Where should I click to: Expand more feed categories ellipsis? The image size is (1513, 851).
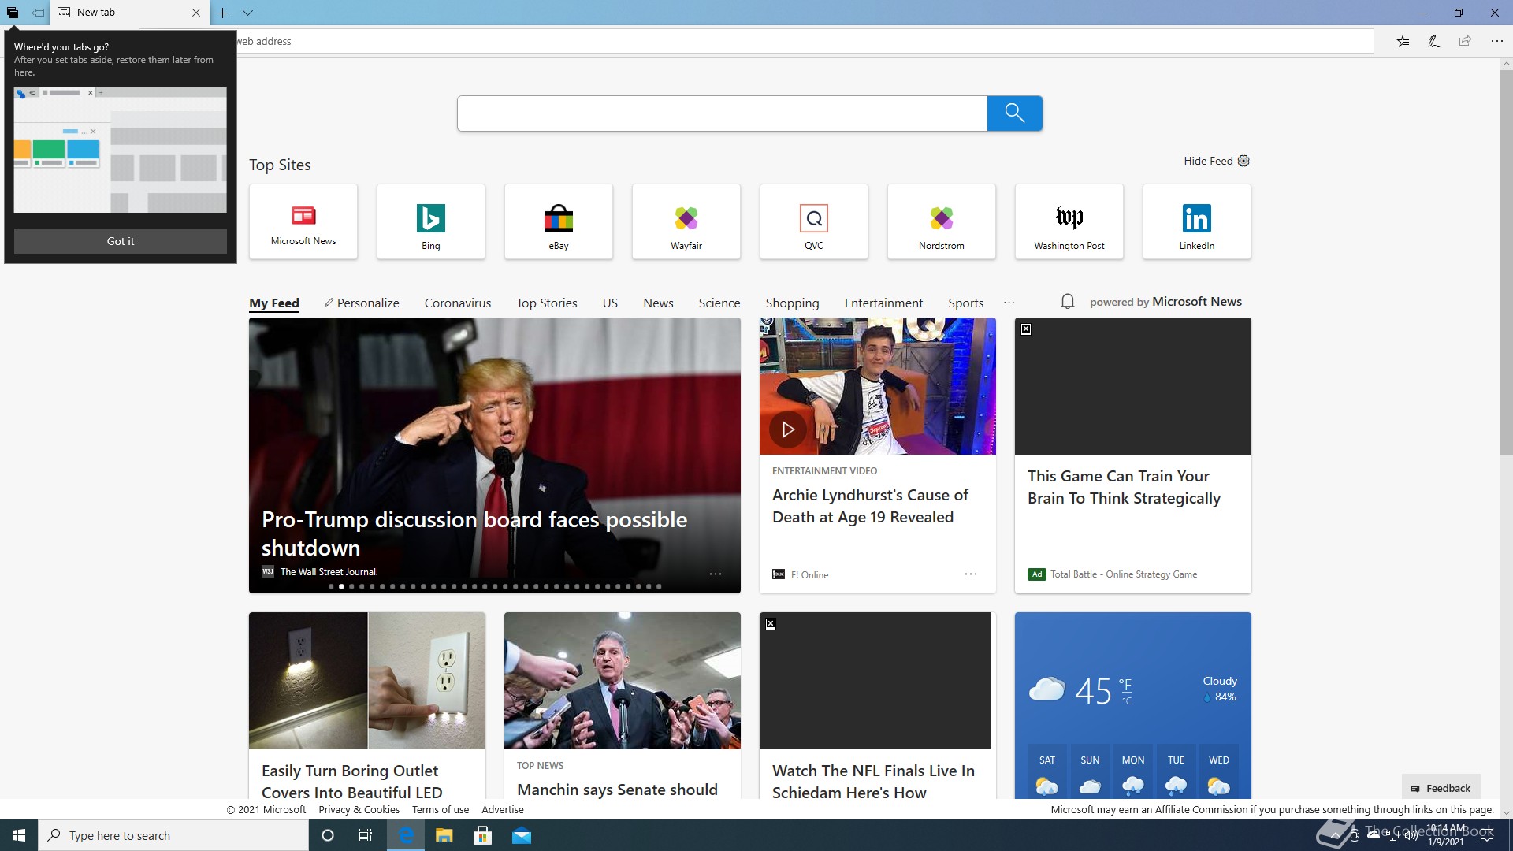(1009, 303)
